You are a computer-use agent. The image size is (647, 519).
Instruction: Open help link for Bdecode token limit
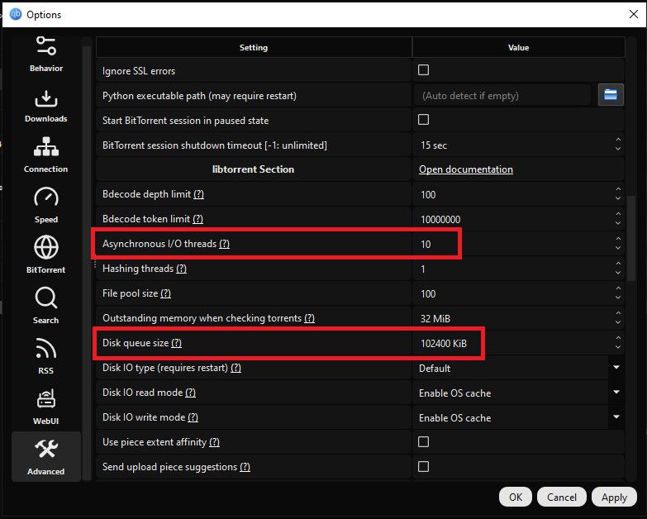(x=197, y=219)
